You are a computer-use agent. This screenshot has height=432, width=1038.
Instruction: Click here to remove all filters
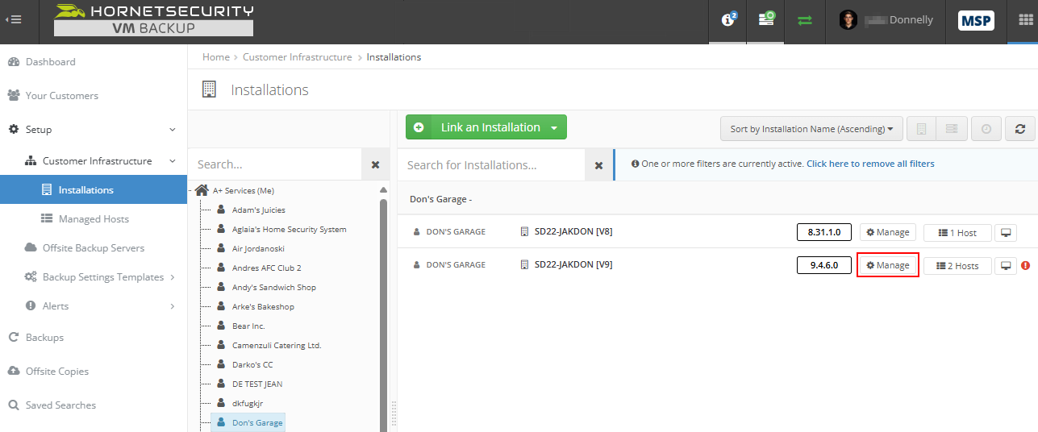(870, 164)
